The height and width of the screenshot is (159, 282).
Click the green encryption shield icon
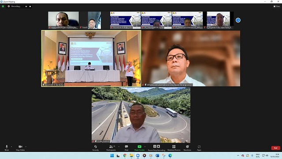[x=3, y=6]
